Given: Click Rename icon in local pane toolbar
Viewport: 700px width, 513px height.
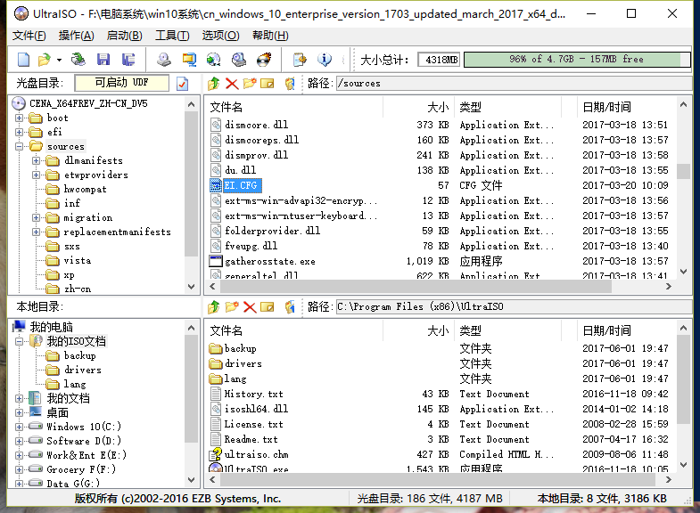Looking at the screenshot, I should click(x=268, y=306).
